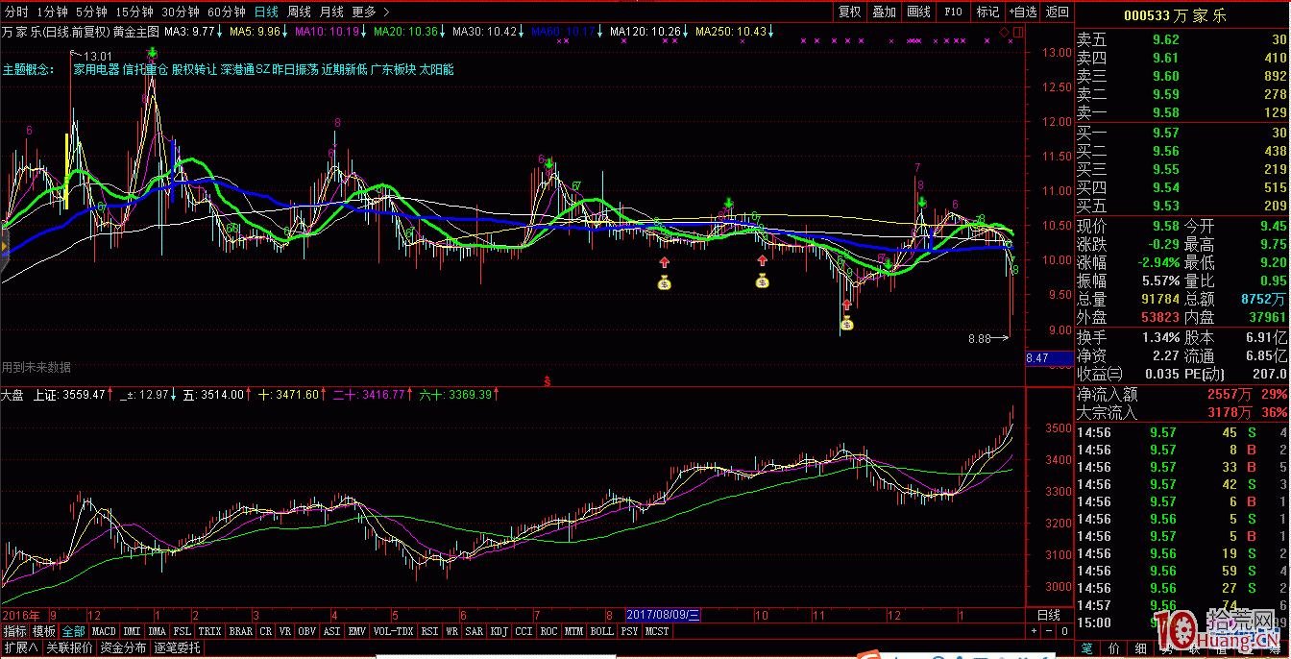The height and width of the screenshot is (659, 1291).
Task: Click the red split-window icon beside the diamond
Action: tap(1017, 32)
